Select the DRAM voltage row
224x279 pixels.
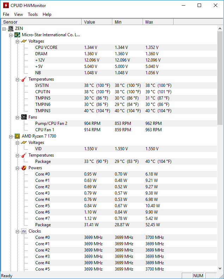pos(125,54)
